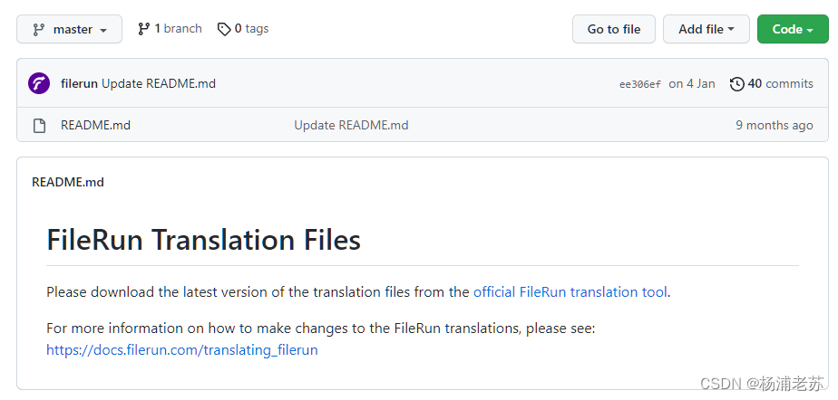The width and height of the screenshot is (838, 400).
Task: Open the master branch dropdown
Action: [70, 29]
